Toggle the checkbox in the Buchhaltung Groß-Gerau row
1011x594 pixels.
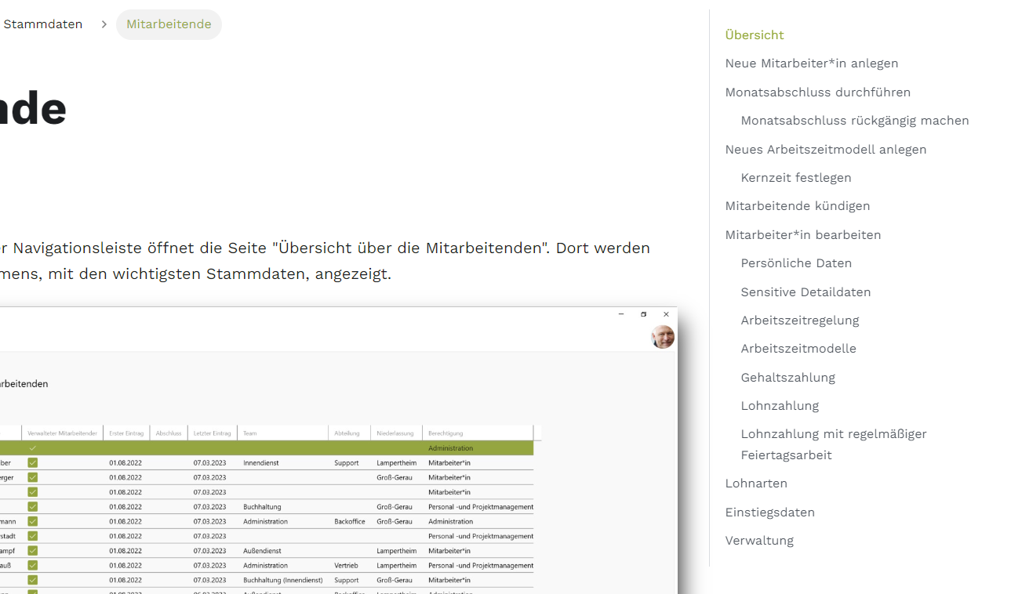pos(32,507)
